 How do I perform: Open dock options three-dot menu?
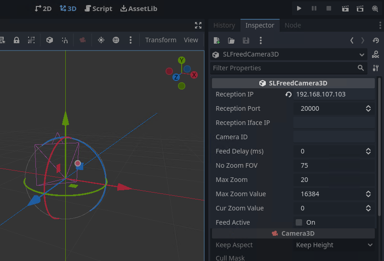point(380,25)
